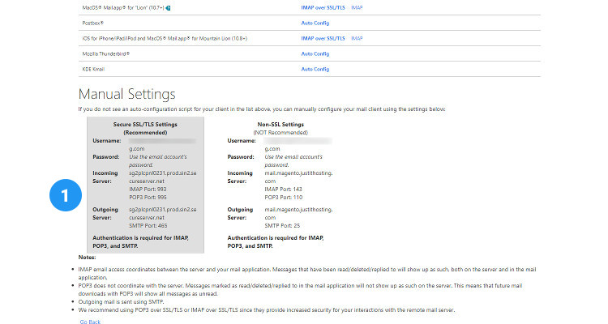Select the IMAP Port: 143 text
608x324 pixels.
click(x=283, y=189)
